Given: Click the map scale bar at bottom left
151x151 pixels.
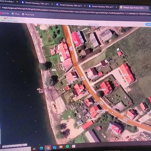Looking at the screenshot, I should coord(15,146).
